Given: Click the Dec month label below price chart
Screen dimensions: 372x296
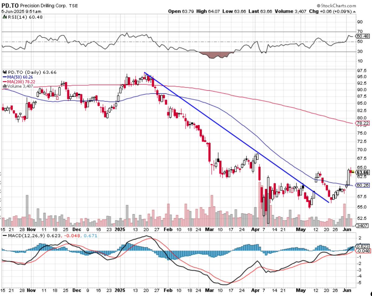Looking at the screenshot, I should coord(76,230).
